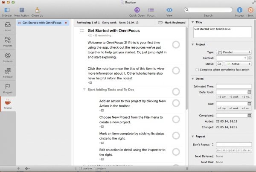The width and height of the screenshot is (256, 172).
Task: Add +1 week to Defer Until
Action: (234, 97)
